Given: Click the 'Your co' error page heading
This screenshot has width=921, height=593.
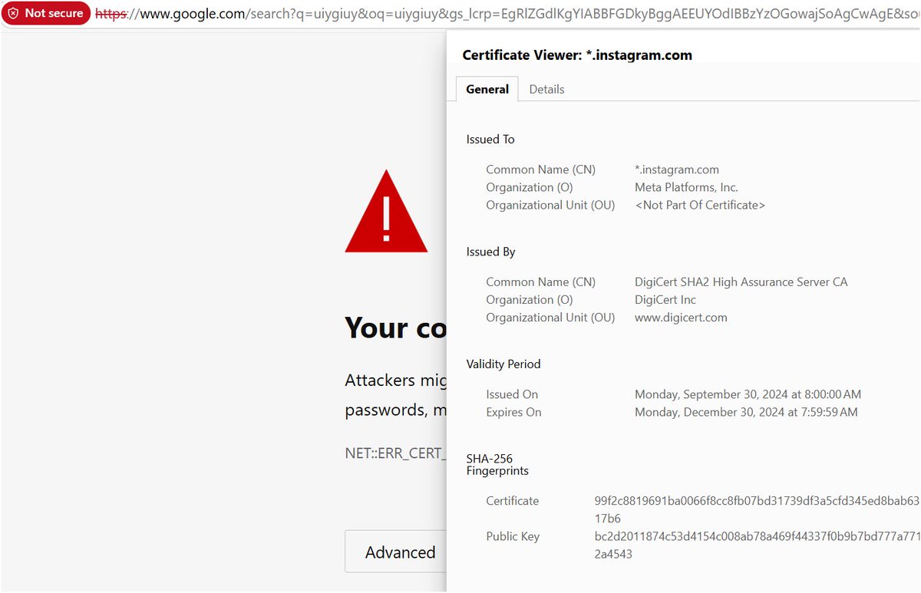Looking at the screenshot, I should click(395, 328).
